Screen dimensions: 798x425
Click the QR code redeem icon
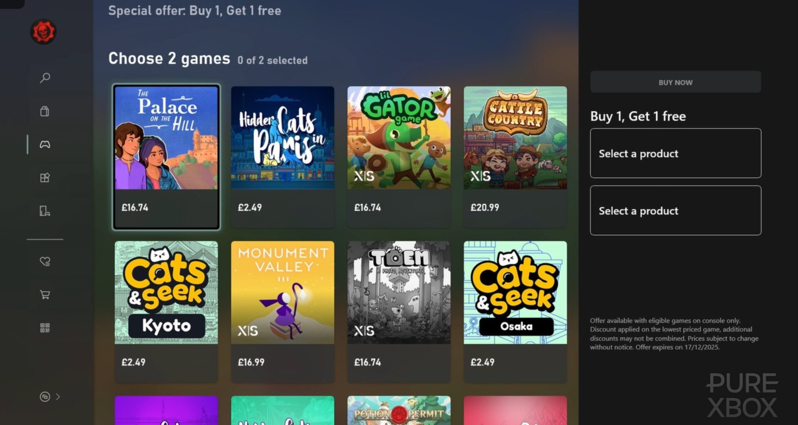click(x=45, y=328)
